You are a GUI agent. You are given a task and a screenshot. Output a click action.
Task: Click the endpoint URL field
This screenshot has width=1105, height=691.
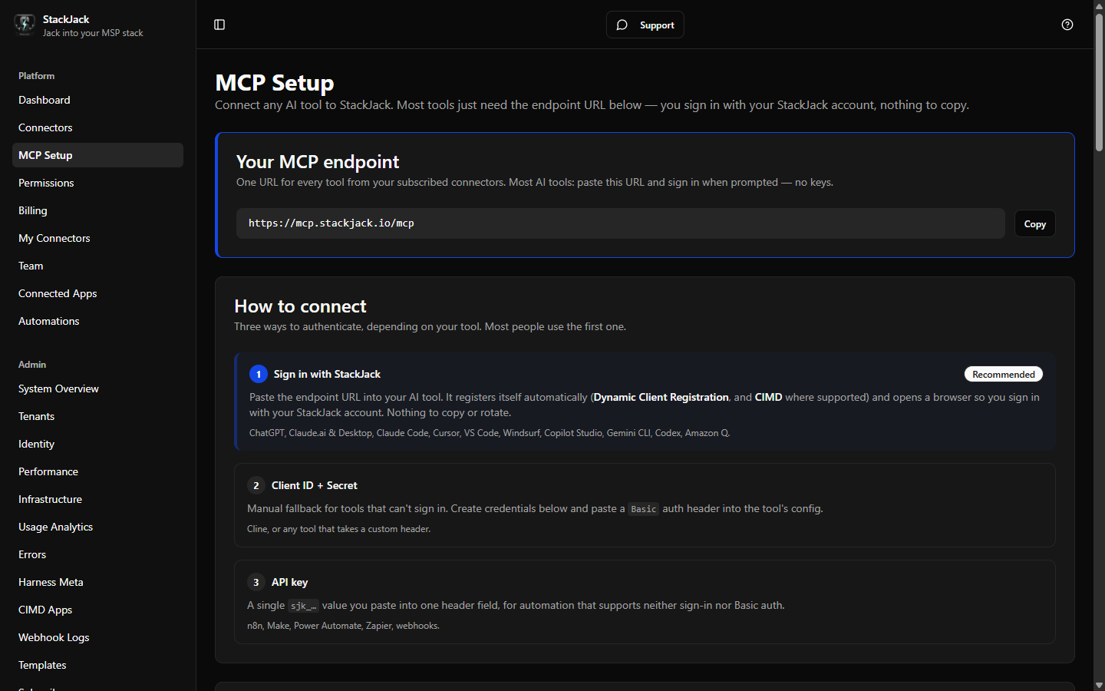pos(620,223)
